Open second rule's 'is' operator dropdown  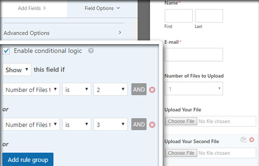tap(77, 124)
